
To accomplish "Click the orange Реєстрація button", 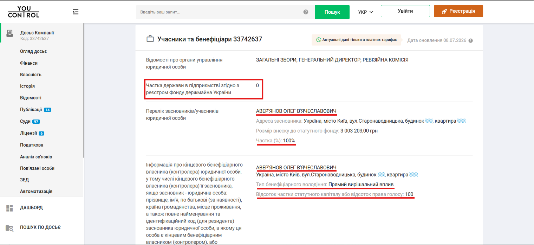I will tap(458, 11).
